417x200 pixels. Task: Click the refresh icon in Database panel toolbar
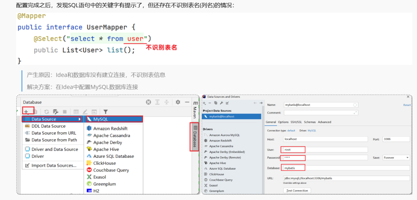tap(46, 112)
